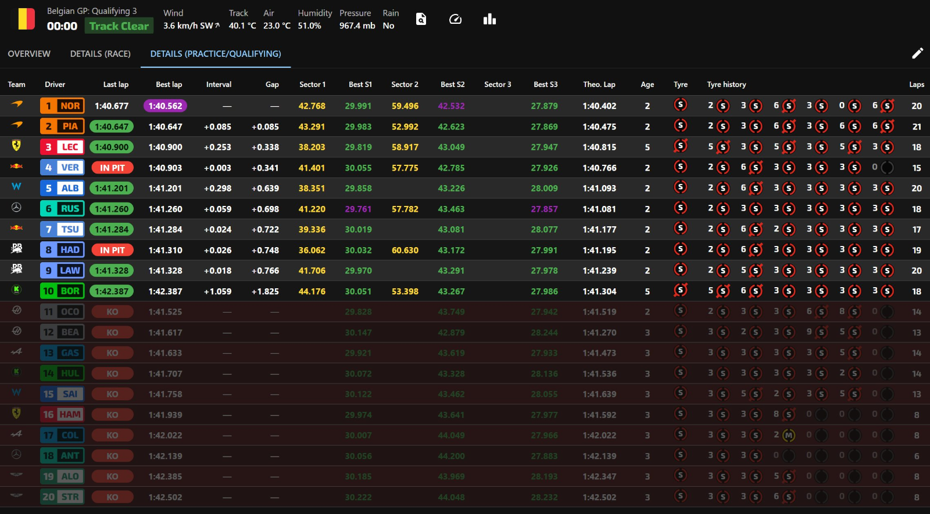Viewport: 930px width, 514px height.
Task: Click the Kick Sauber logo beside Bortoleto
Action: [16, 290]
